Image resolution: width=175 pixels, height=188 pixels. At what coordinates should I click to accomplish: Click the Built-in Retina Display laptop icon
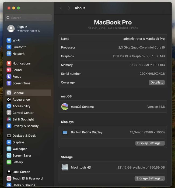pos(65,132)
